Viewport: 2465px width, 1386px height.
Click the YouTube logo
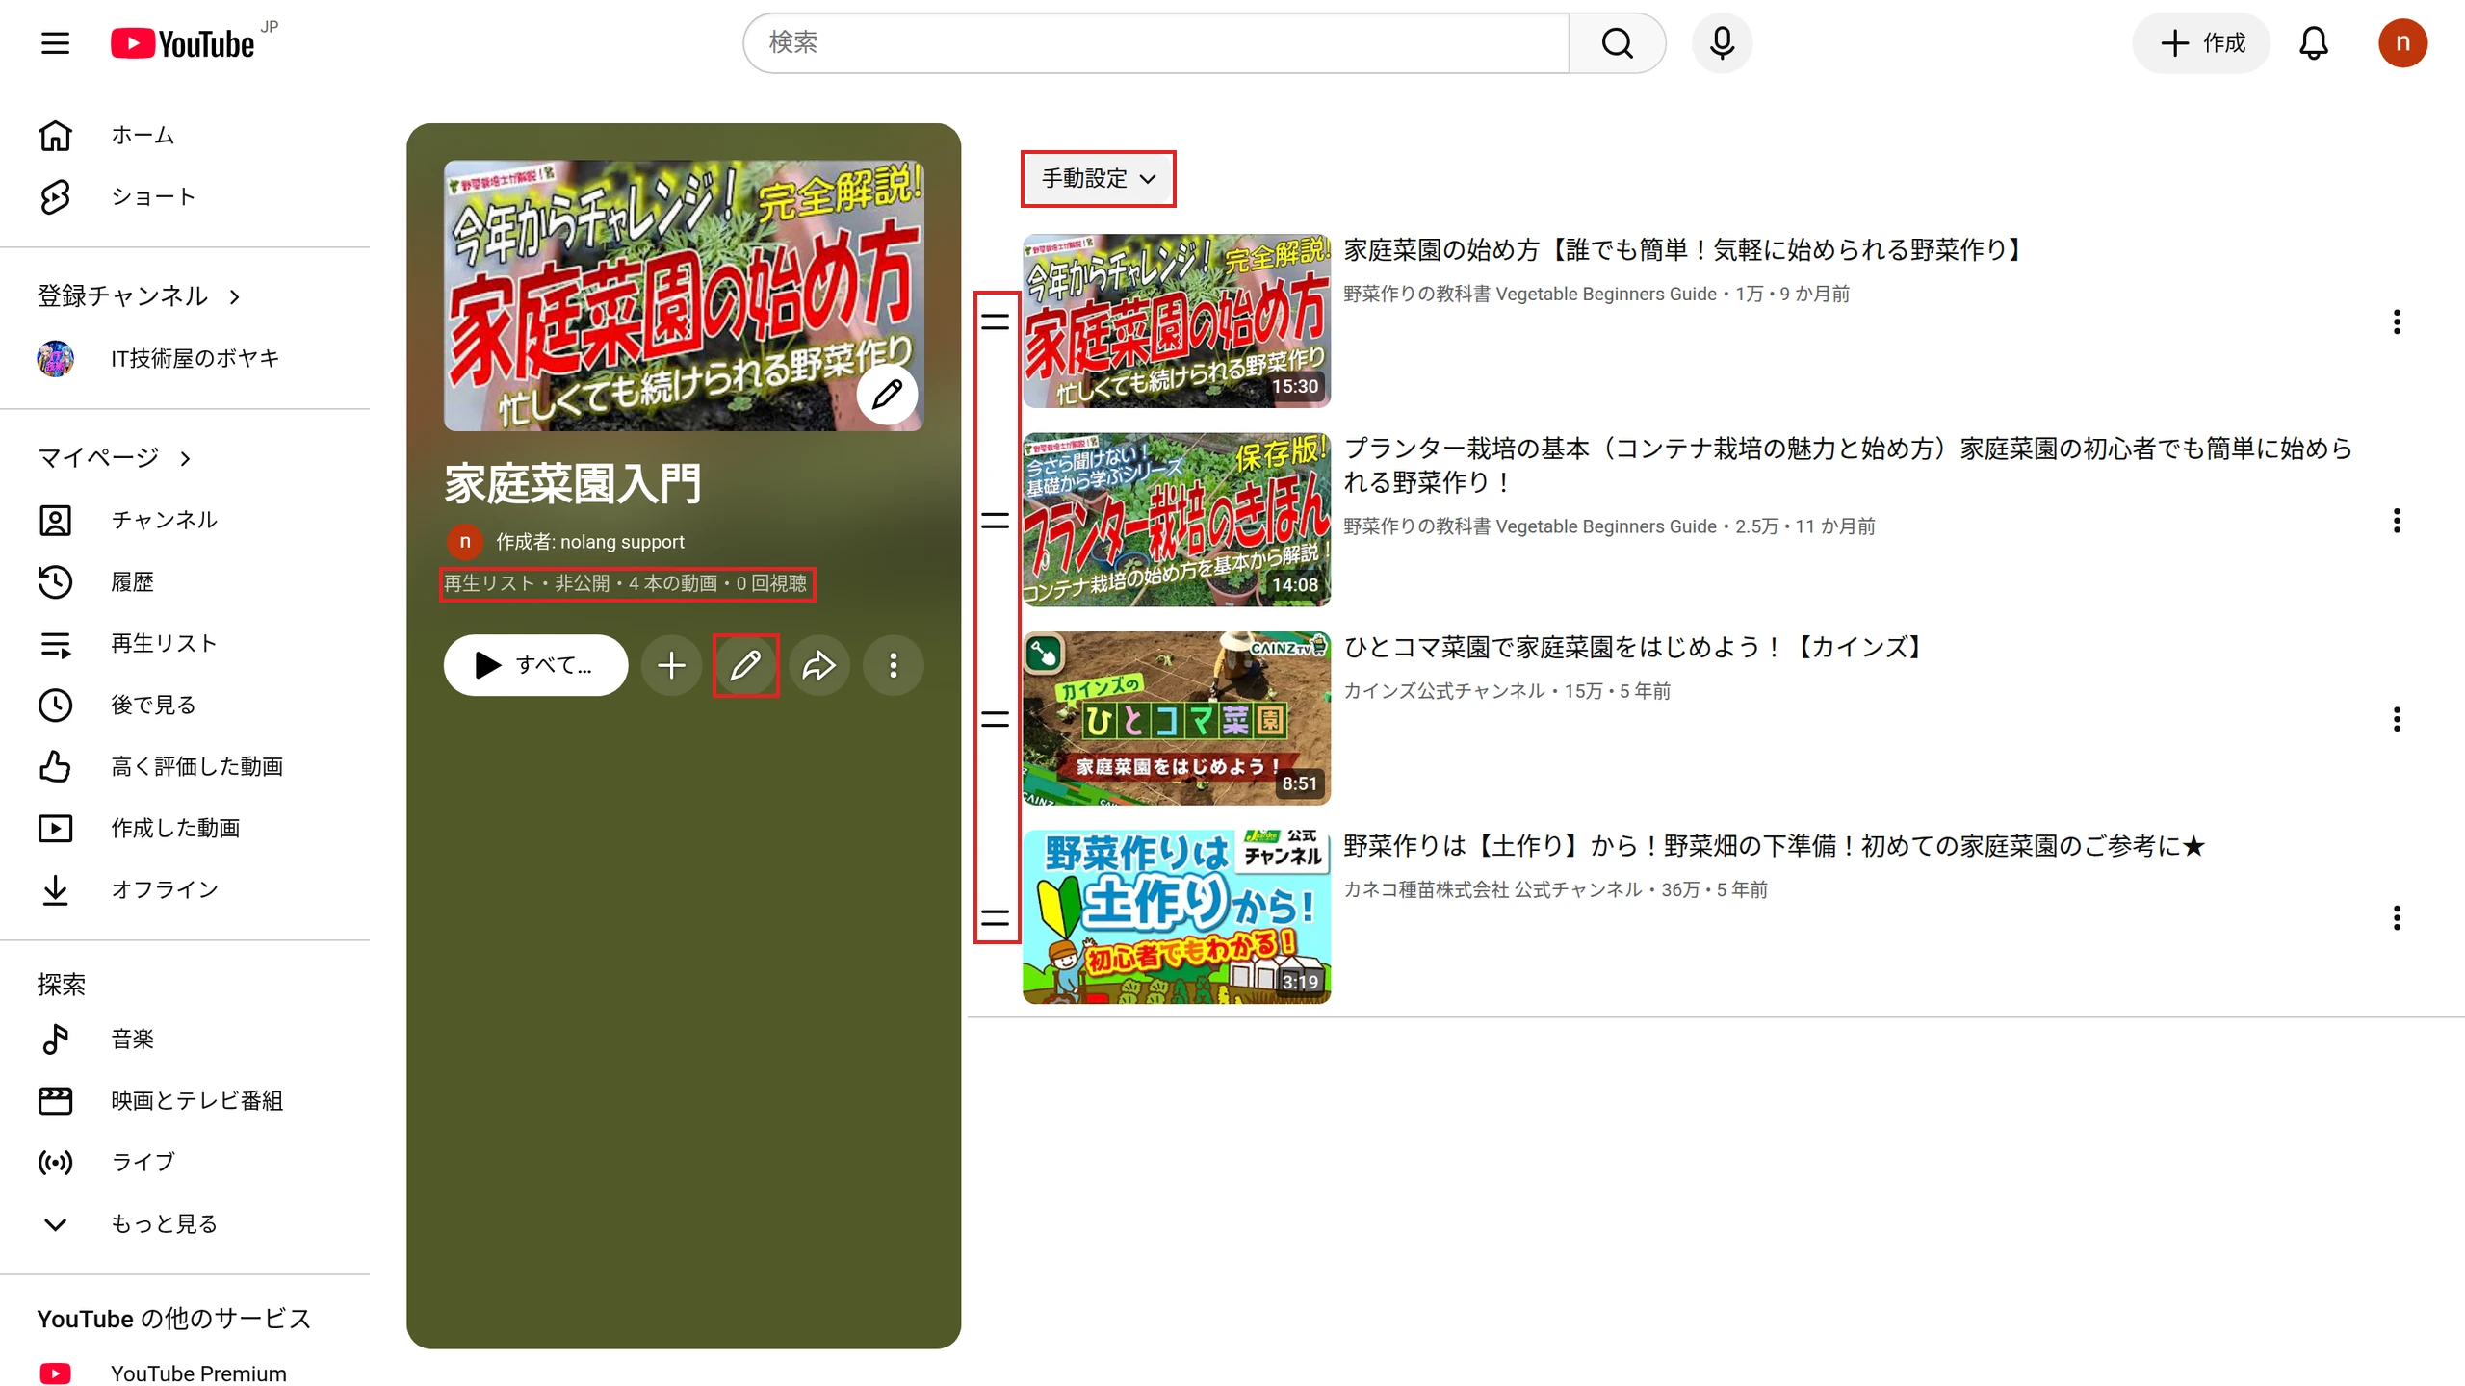click(x=183, y=43)
